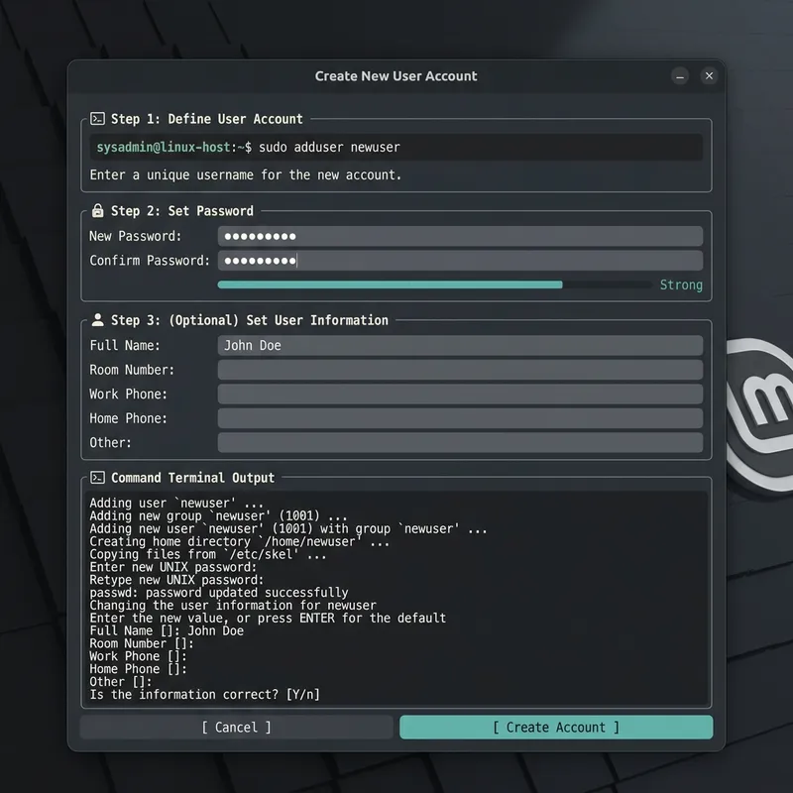Click the 'Room Number:' form label

coord(132,370)
